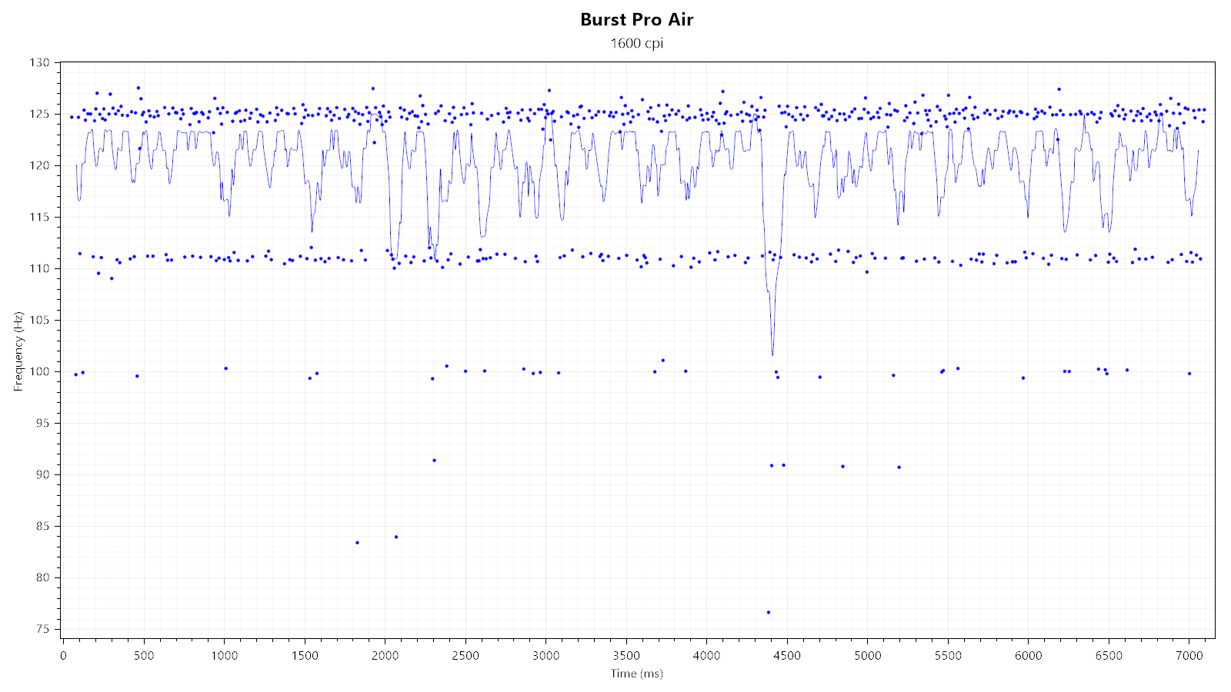Click the deepest line dip near 4400 ms

(x=772, y=354)
